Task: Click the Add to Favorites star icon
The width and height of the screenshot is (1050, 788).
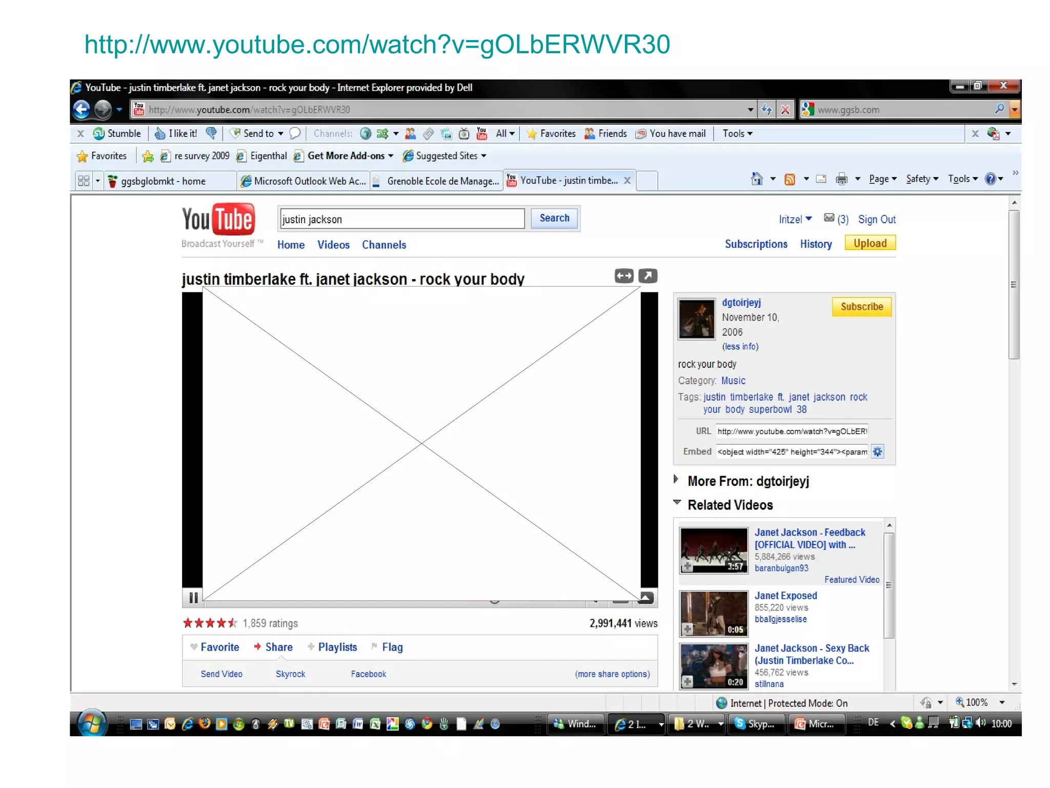Action: tap(148, 156)
